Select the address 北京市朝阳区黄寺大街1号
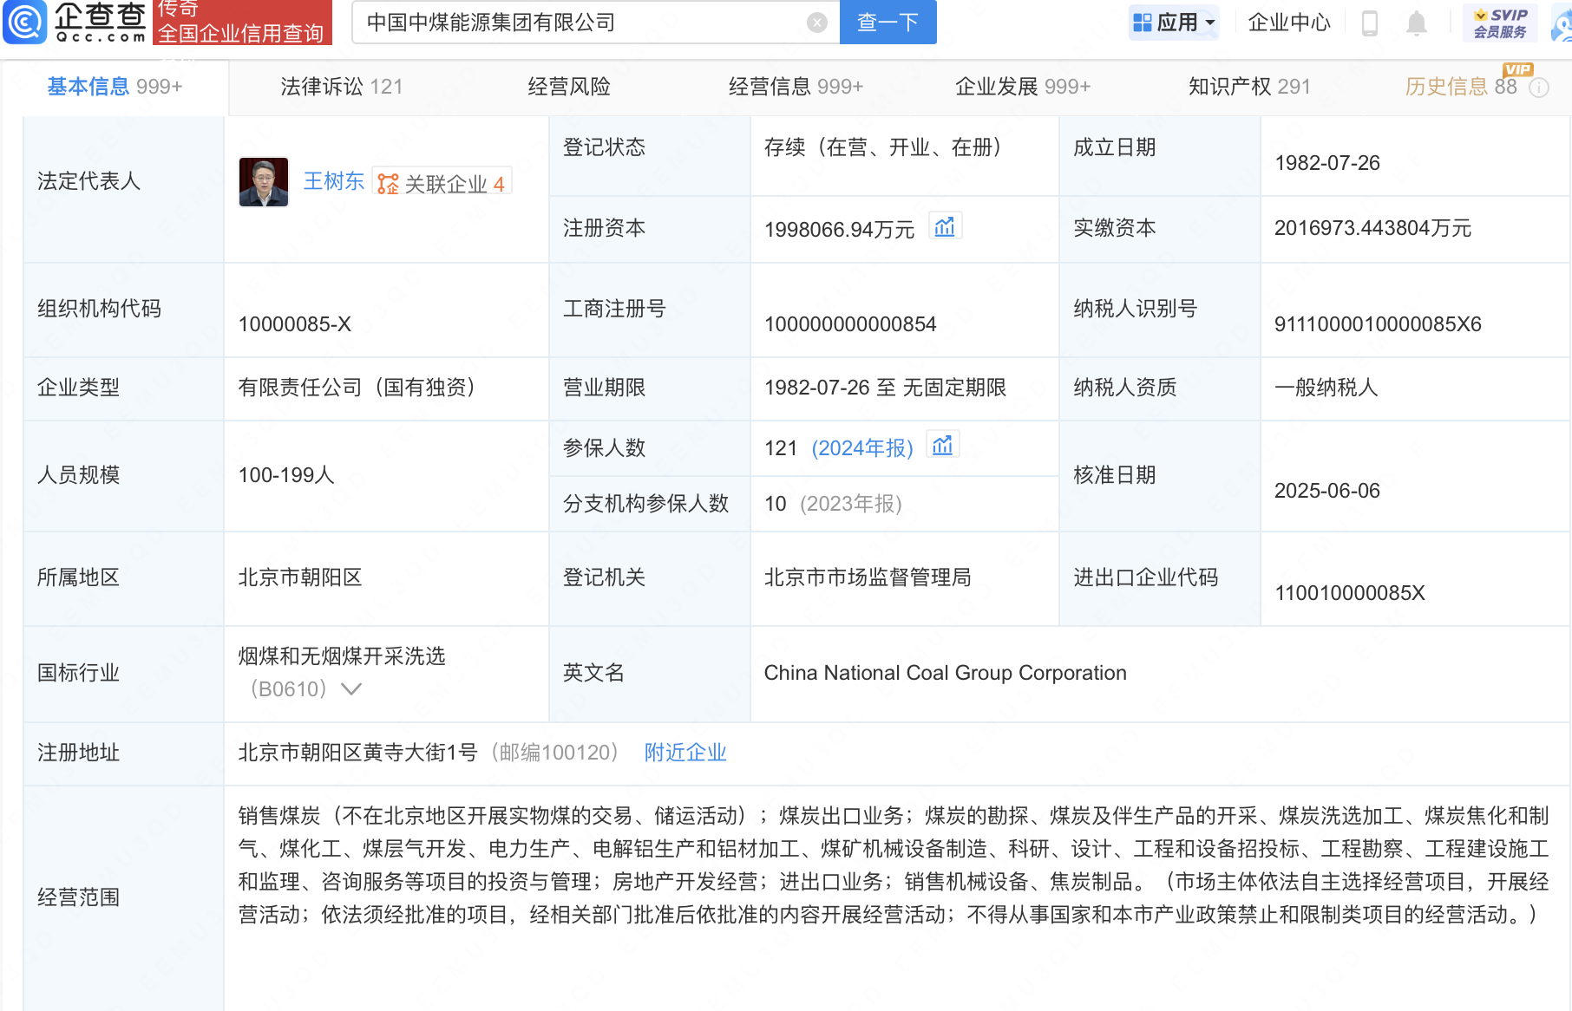Viewport: 1572px width, 1011px height. click(x=357, y=753)
